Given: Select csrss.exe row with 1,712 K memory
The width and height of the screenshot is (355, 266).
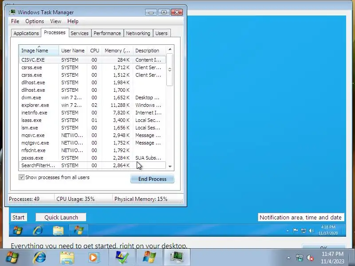Looking at the screenshot, I should [92, 67].
